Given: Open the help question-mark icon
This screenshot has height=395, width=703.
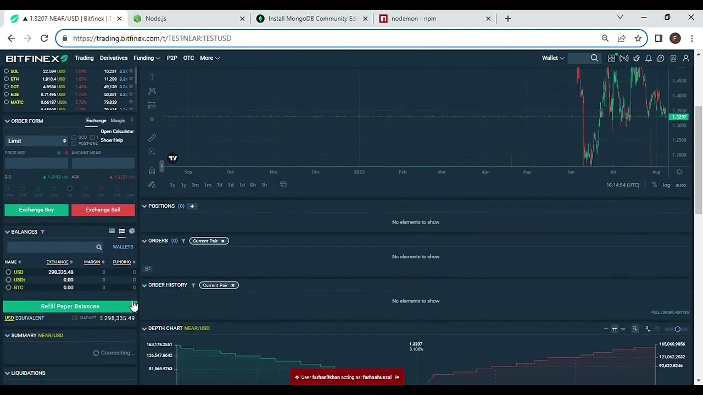Looking at the screenshot, I should click(x=661, y=58).
